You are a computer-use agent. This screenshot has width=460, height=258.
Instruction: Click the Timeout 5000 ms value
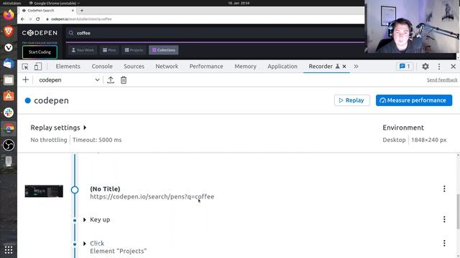pyautogui.click(x=97, y=140)
